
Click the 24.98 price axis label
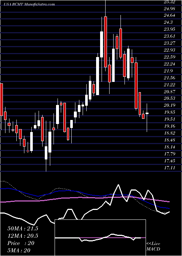[x=169, y=8]
